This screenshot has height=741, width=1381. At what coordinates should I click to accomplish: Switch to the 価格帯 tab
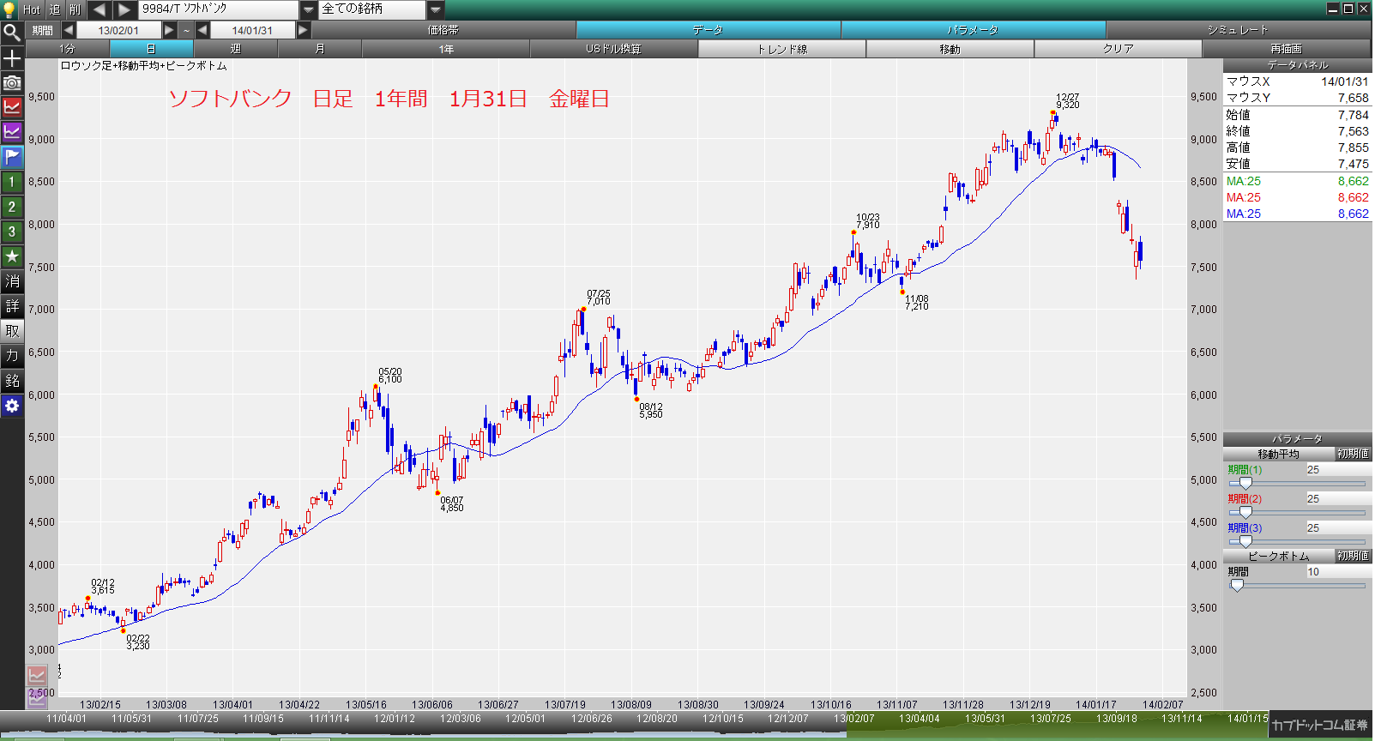click(443, 30)
